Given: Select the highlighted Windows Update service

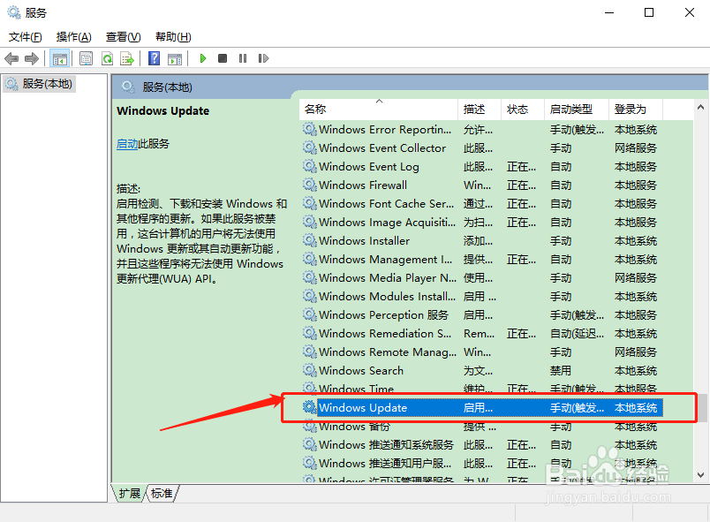Looking at the screenshot, I should (x=482, y=408).
